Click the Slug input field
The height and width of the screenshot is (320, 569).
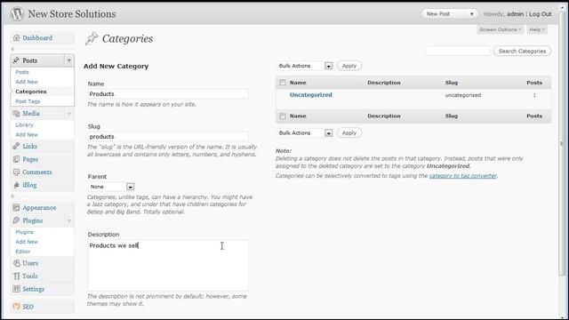pos(168,137)
